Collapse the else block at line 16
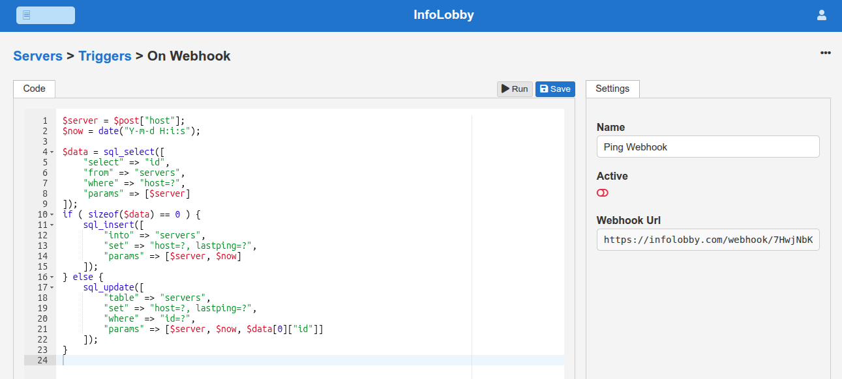Viewport: 842px width, 379px height. point(52,277)
